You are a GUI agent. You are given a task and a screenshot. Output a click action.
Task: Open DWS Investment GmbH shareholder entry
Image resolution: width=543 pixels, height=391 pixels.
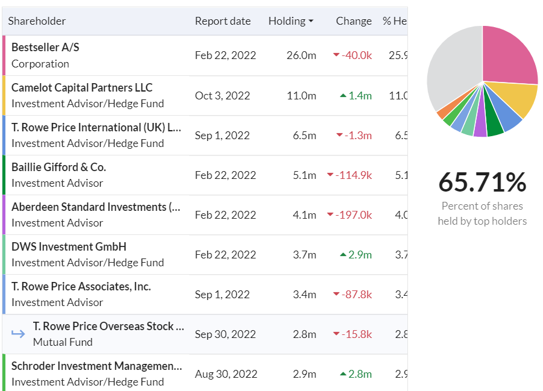(69, 247)
